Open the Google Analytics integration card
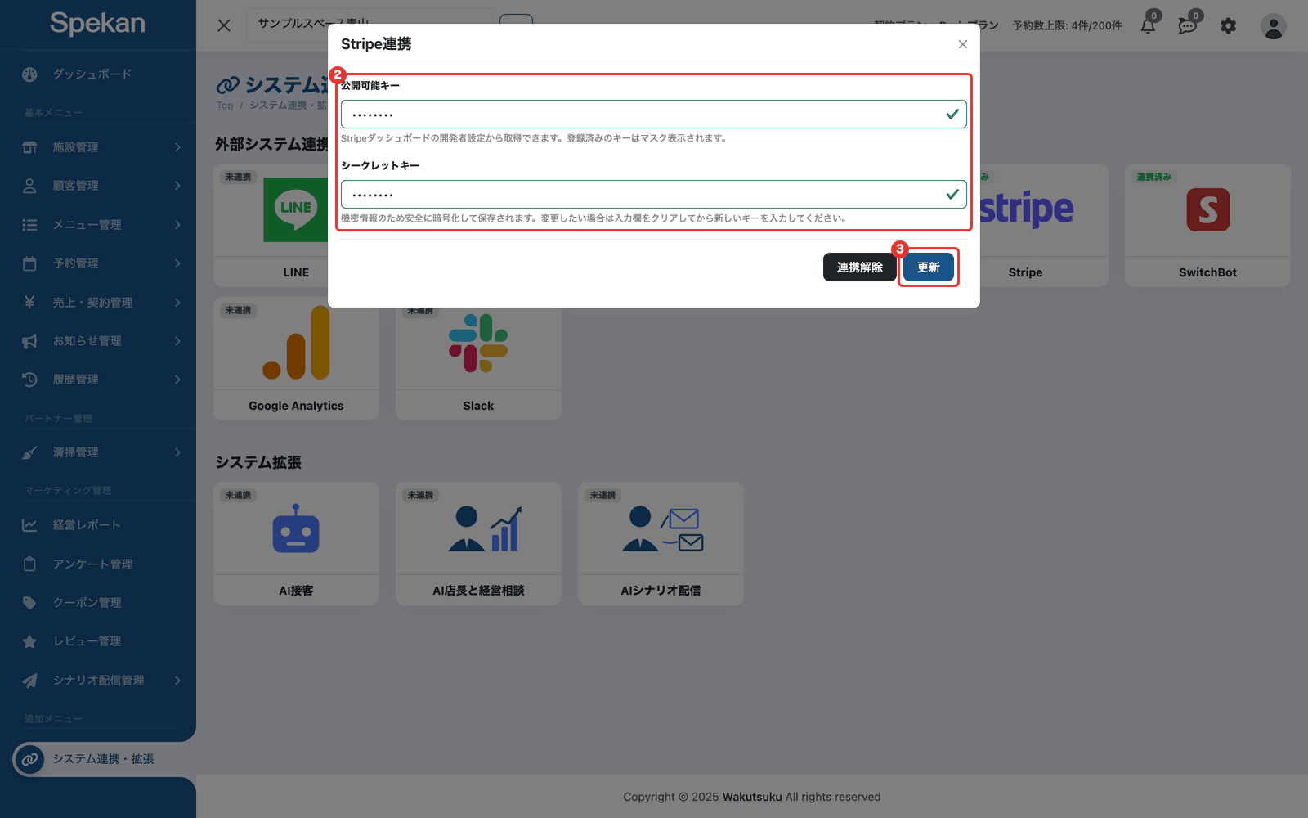This screenshot has width=1308, height=818. click(296, 359)
